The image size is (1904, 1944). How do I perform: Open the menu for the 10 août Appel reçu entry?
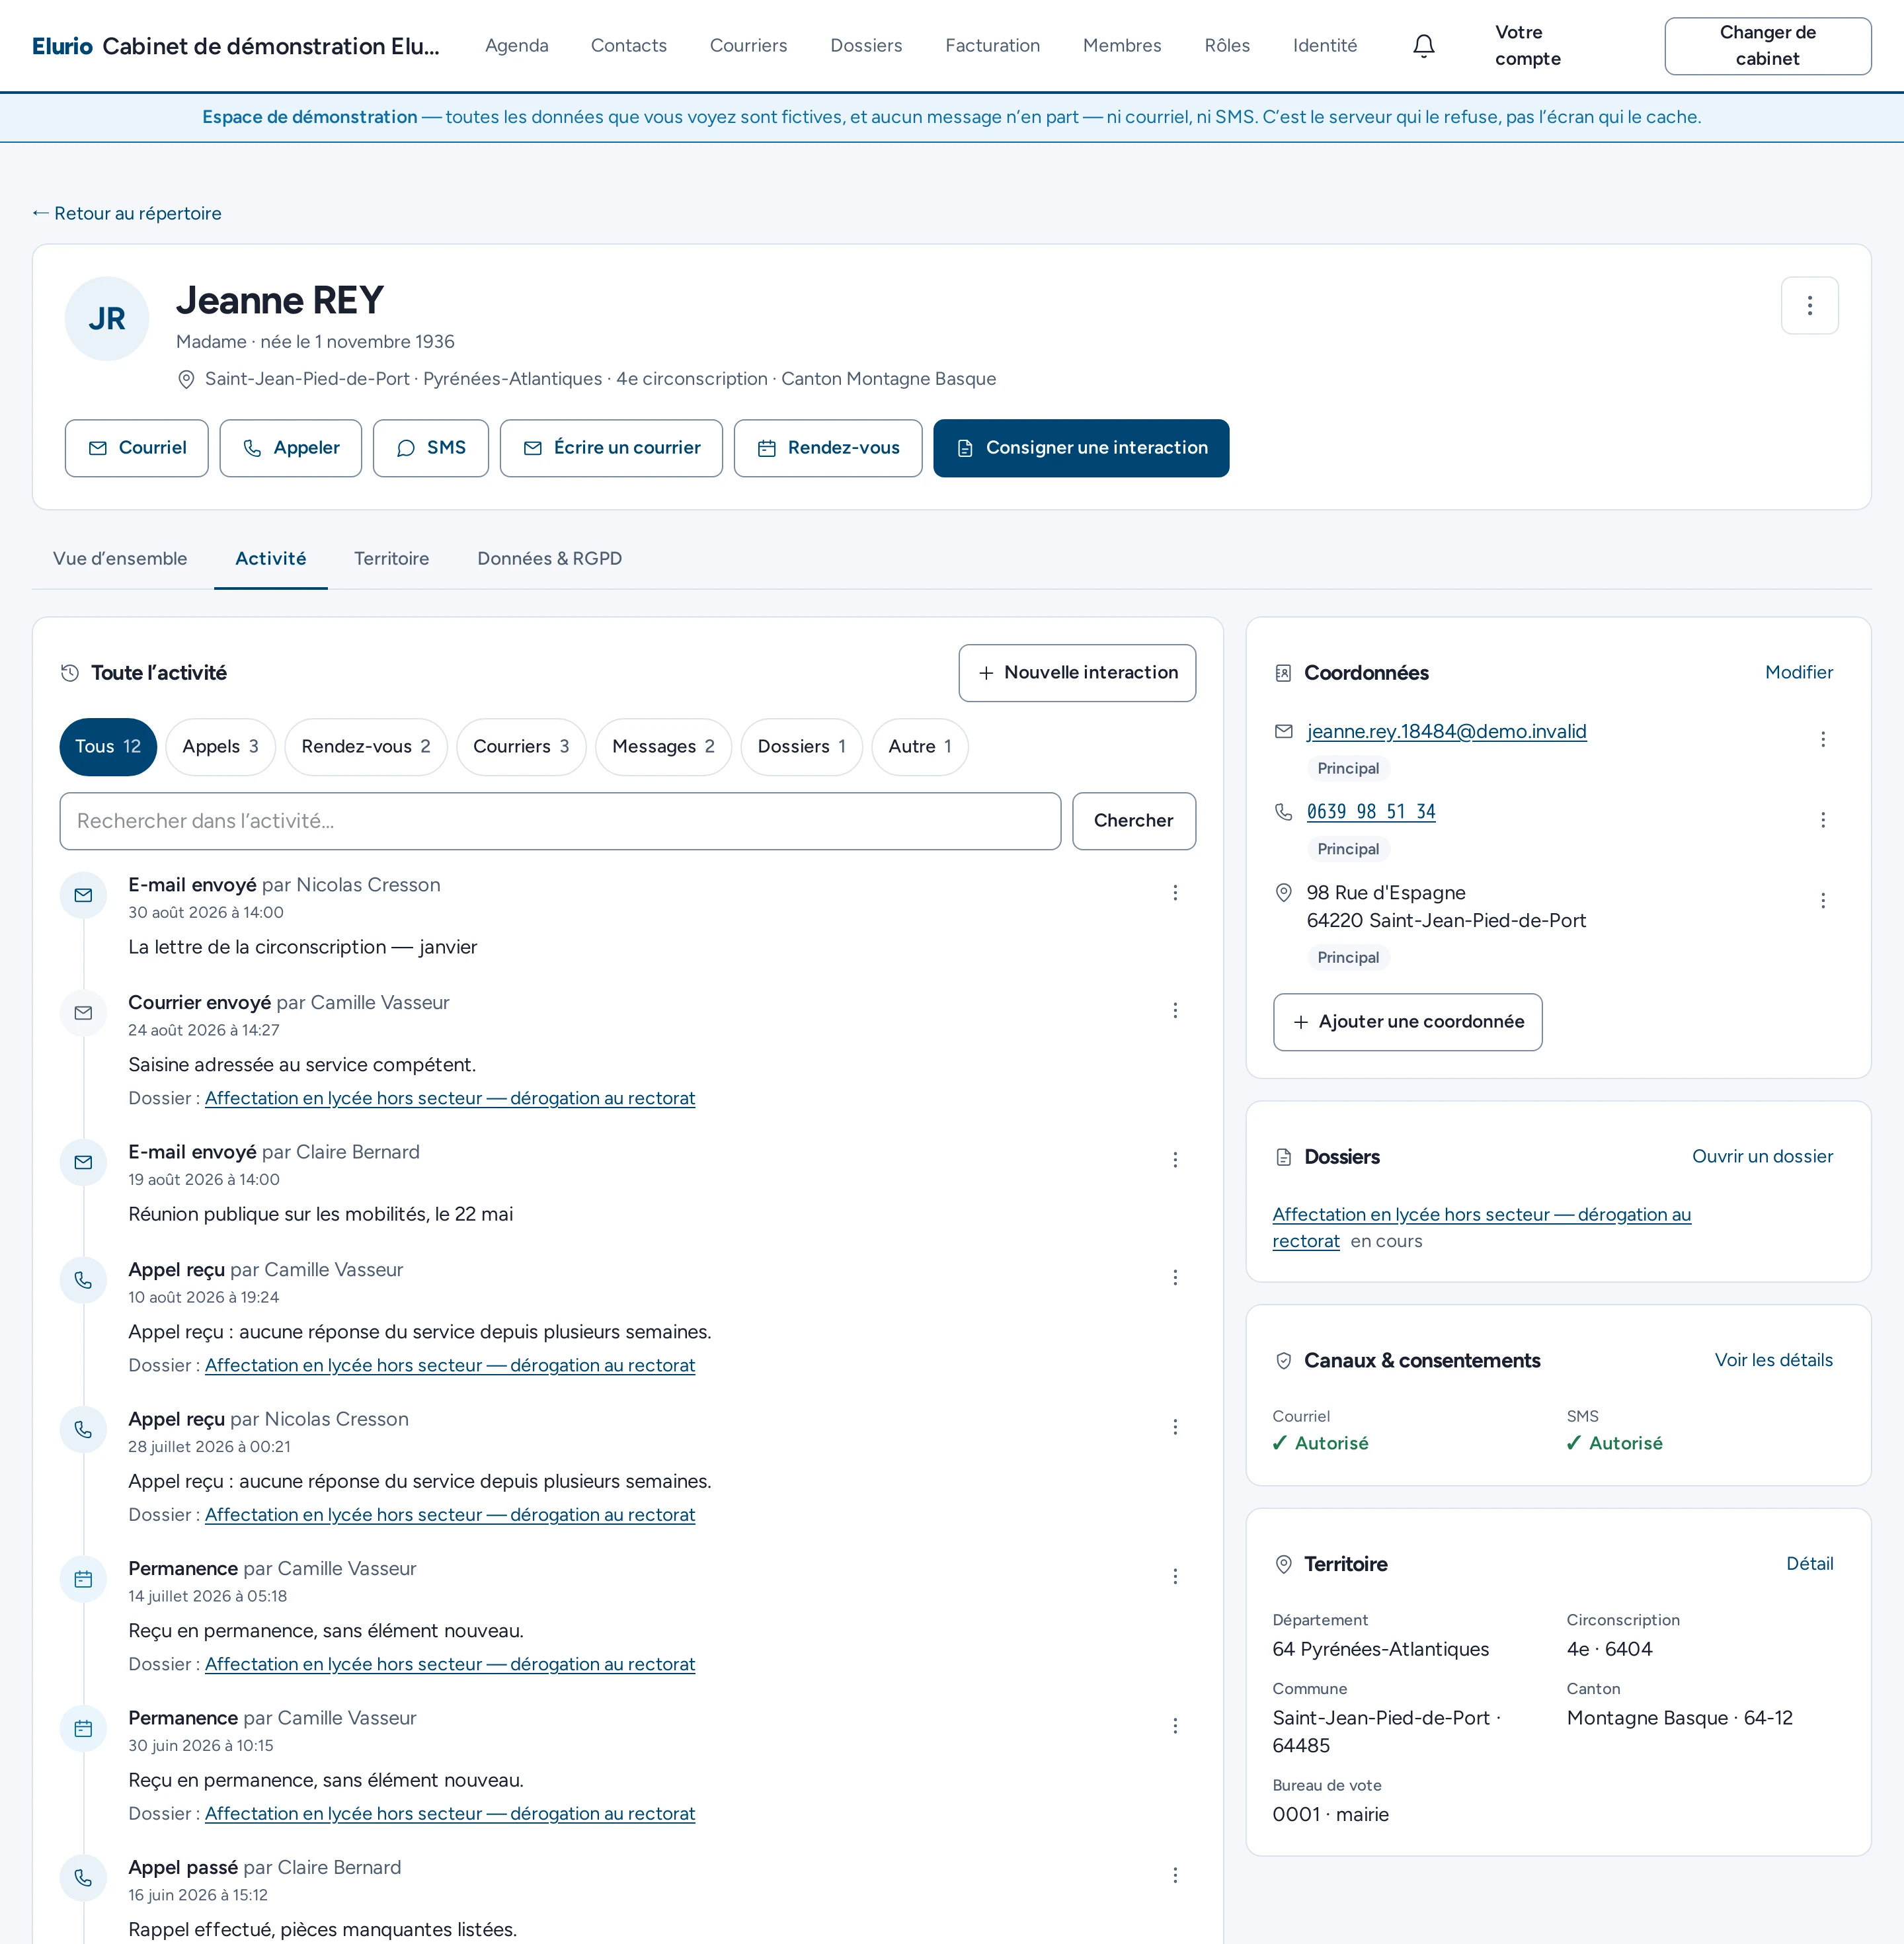coord(1175,1278)
